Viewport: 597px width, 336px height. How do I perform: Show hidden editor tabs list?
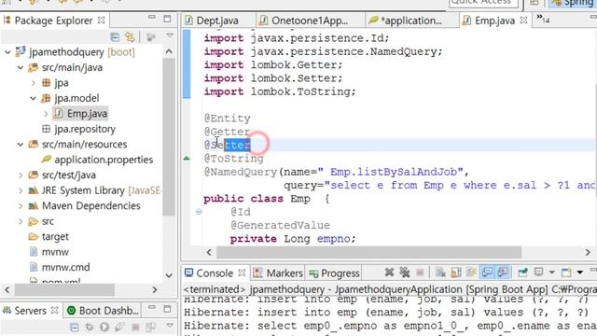point(543,19)
